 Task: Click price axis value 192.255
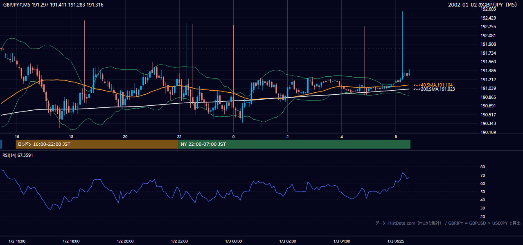(x=488, y=27)
